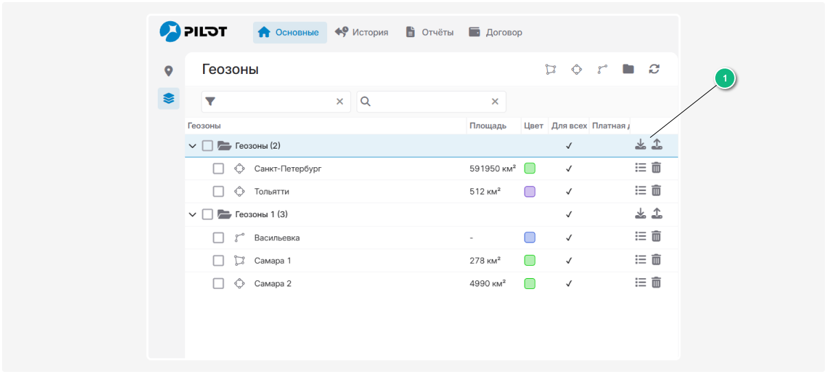Add a new folder with the folder icon
Screen dimensions: 827x374
(x=628, y=69)
